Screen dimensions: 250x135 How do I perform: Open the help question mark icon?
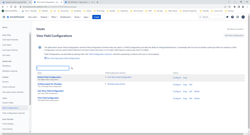click(232, 17)
